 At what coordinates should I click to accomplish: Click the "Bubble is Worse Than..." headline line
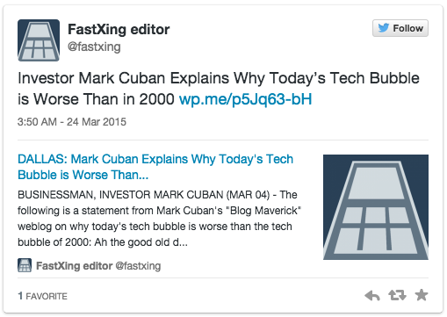coord(83,175)
